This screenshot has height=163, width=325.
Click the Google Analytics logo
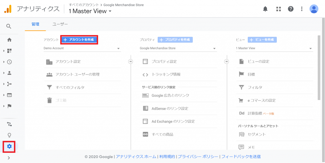(8, 9)
